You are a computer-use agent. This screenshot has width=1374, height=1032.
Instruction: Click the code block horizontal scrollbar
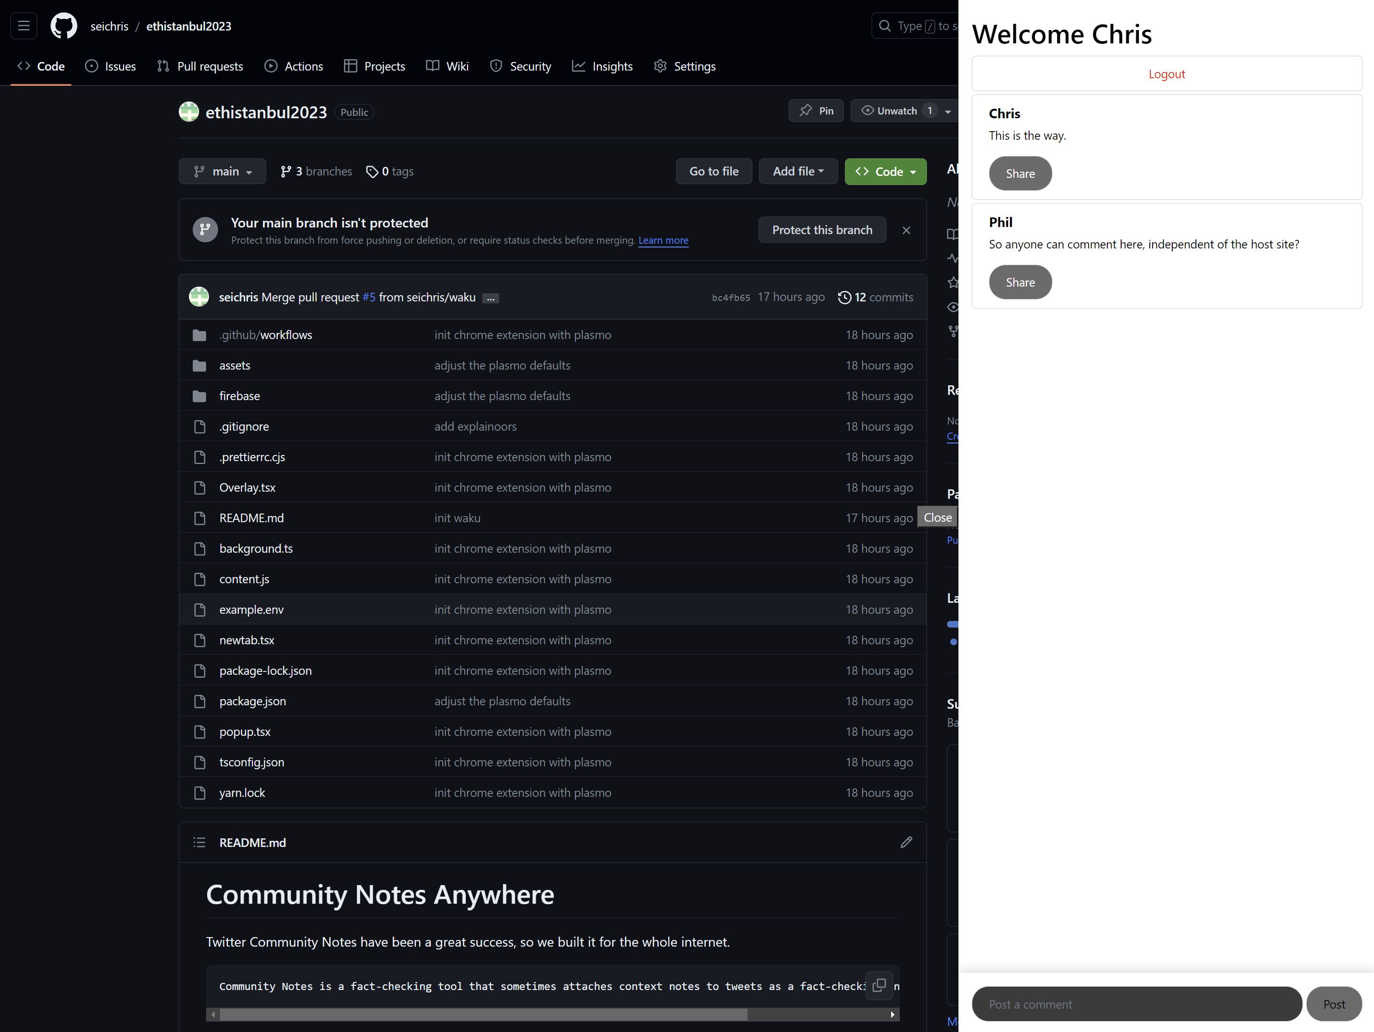click(483, 1014)
